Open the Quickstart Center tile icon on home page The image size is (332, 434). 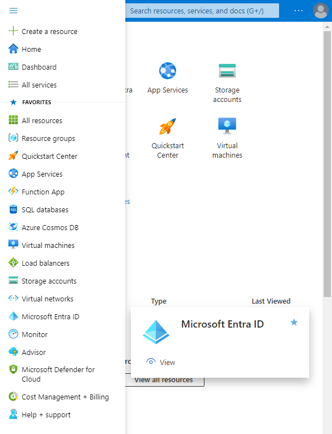[168, 126]
